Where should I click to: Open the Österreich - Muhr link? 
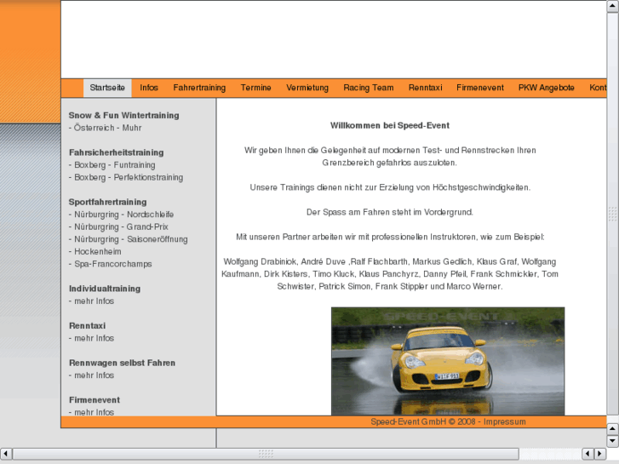[107, 128]
